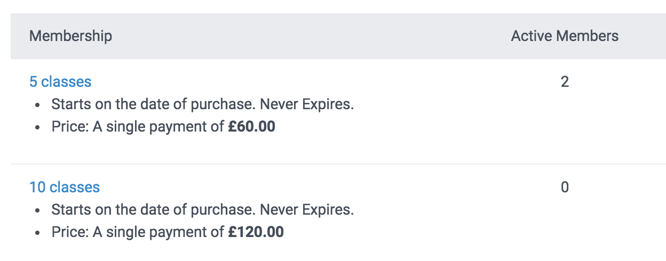The width and height of the screenshot is (666, 261).
Task: Click the Membership column header
Action: point(70,36)
